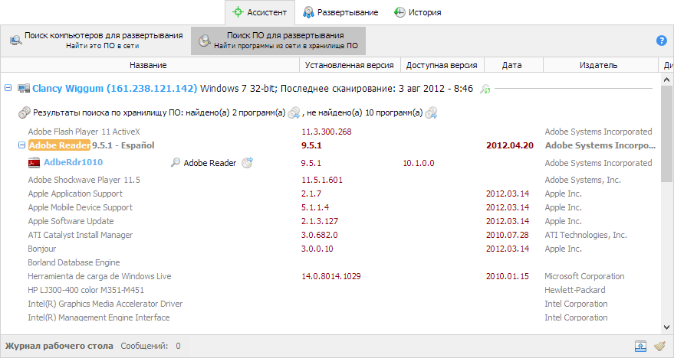Open the Ассистент tab
Screen dimensions: 674x358
pos(259,12)
